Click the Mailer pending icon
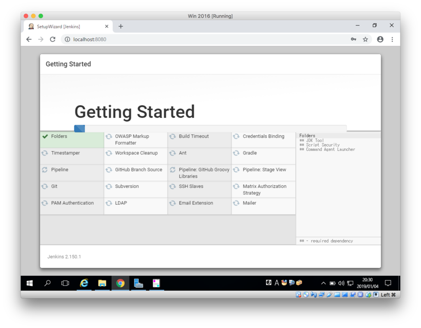 [236, 203]
